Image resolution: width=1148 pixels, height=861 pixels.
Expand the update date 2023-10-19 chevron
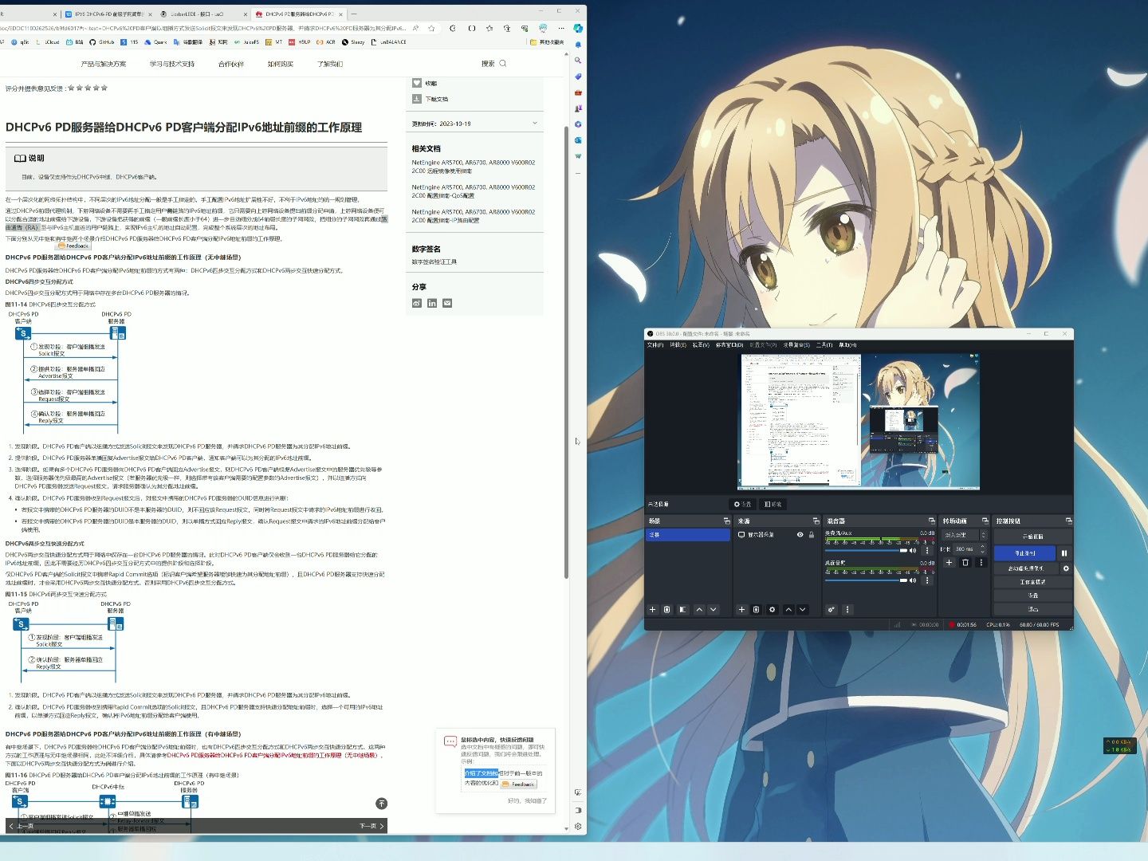[x=535, y=123]
